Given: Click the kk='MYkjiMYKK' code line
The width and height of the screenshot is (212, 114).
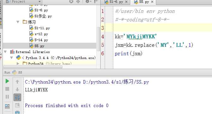Looking at the screenshot, I should click(x=136, y=36).
